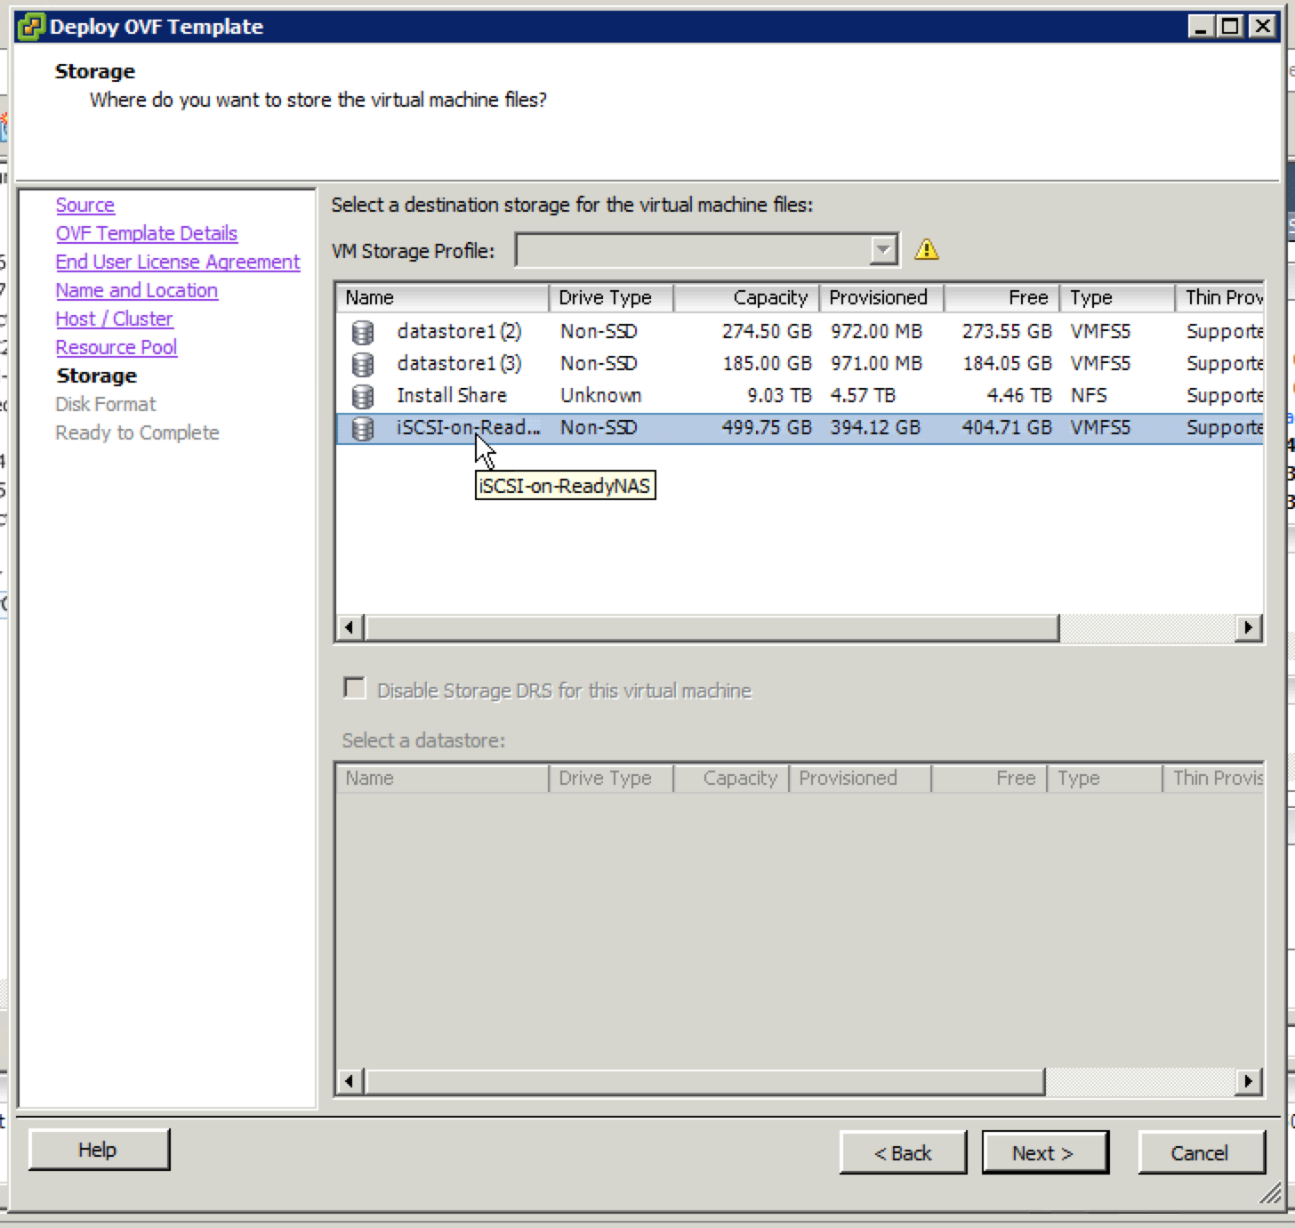This screenshot has height=1228, width=1295.
Task: Open the Help button
Action: [98, 1150]
